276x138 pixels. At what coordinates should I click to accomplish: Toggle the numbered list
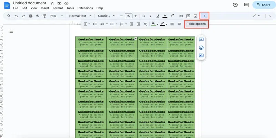tap(121, 24)
